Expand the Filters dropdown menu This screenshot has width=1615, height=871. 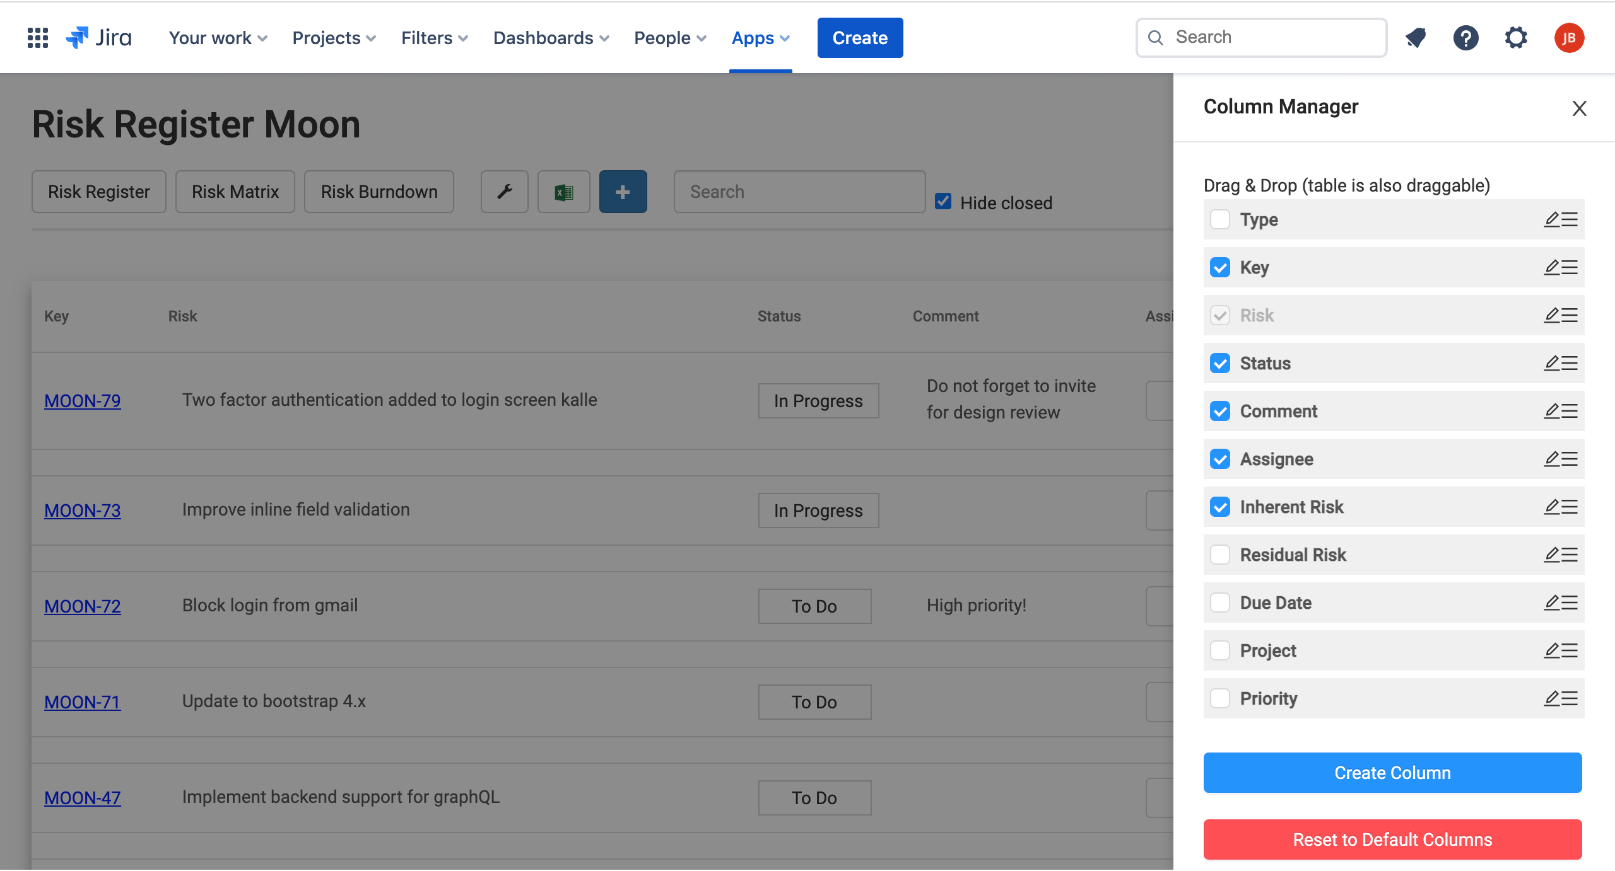[x=435, y=38]
